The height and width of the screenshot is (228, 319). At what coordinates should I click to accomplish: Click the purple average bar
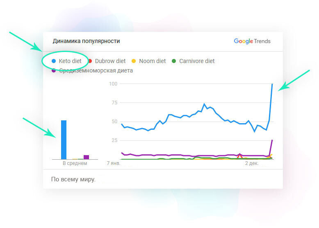pos(86,157)
